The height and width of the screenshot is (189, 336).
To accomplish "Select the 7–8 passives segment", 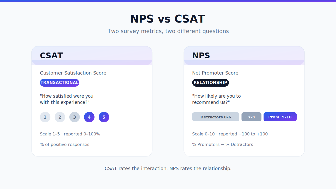I will tap(251, 117).
